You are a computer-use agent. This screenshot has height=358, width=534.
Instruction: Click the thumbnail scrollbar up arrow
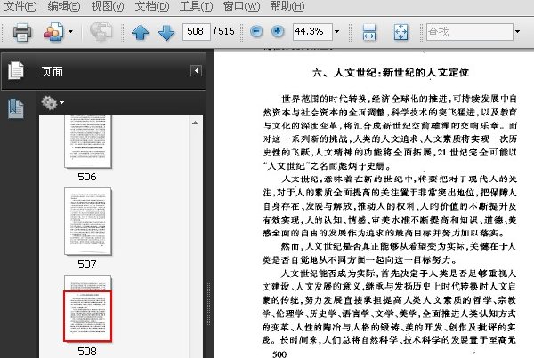195,123
